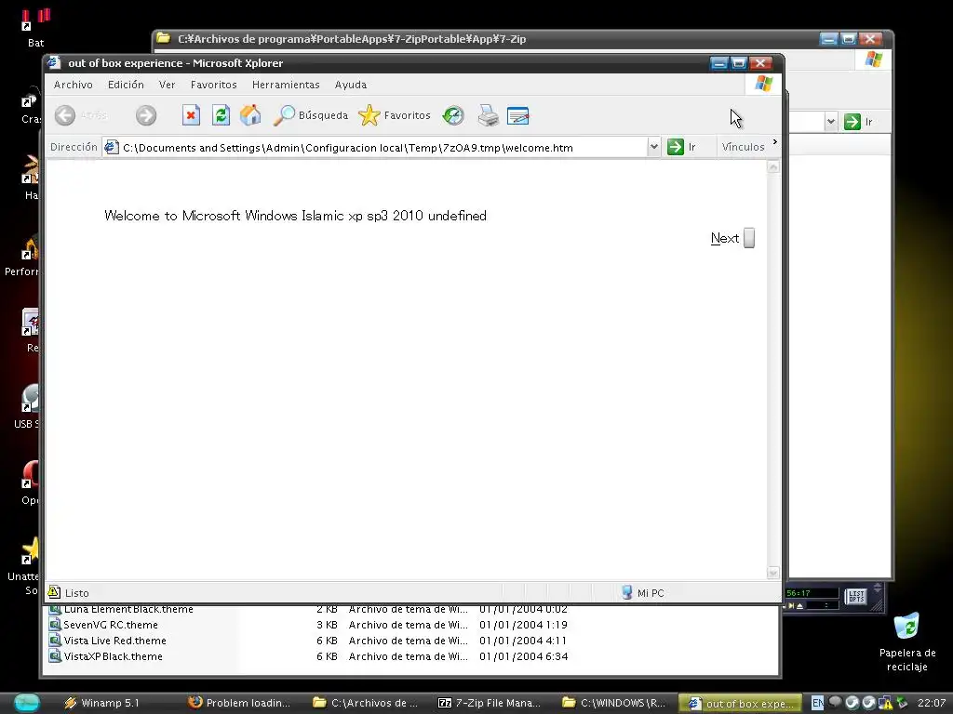Click the page scrollbar up arrow
This screenshot has height=714, width=953.
(773, 167)
